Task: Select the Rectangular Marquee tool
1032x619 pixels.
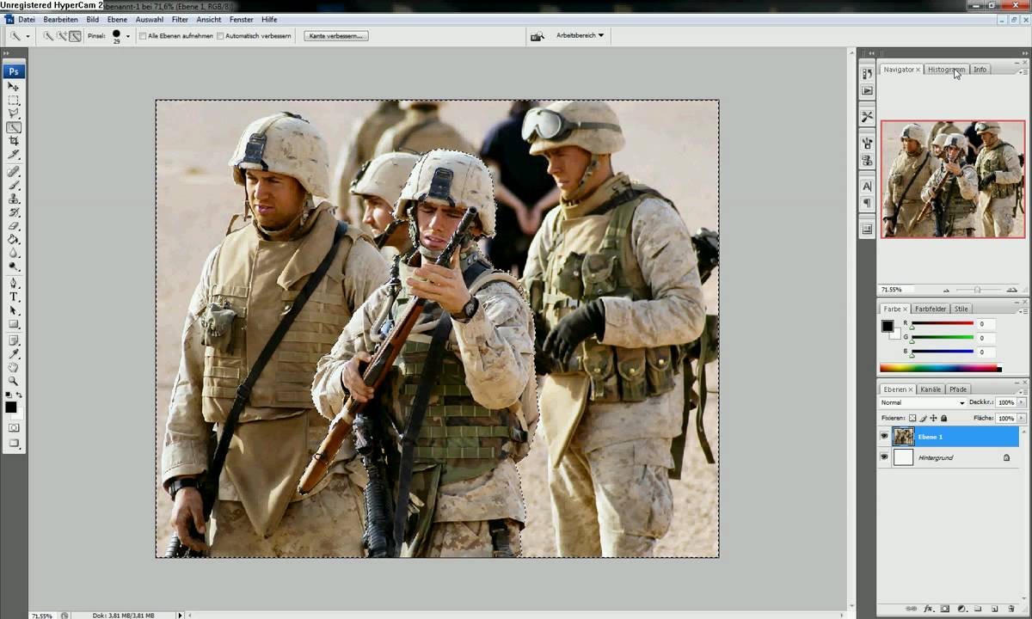Action: tap(14, 100)
